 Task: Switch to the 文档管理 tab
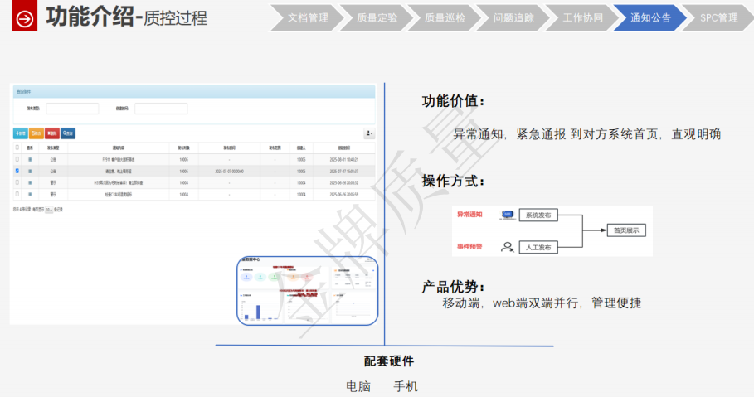[307, 17]
